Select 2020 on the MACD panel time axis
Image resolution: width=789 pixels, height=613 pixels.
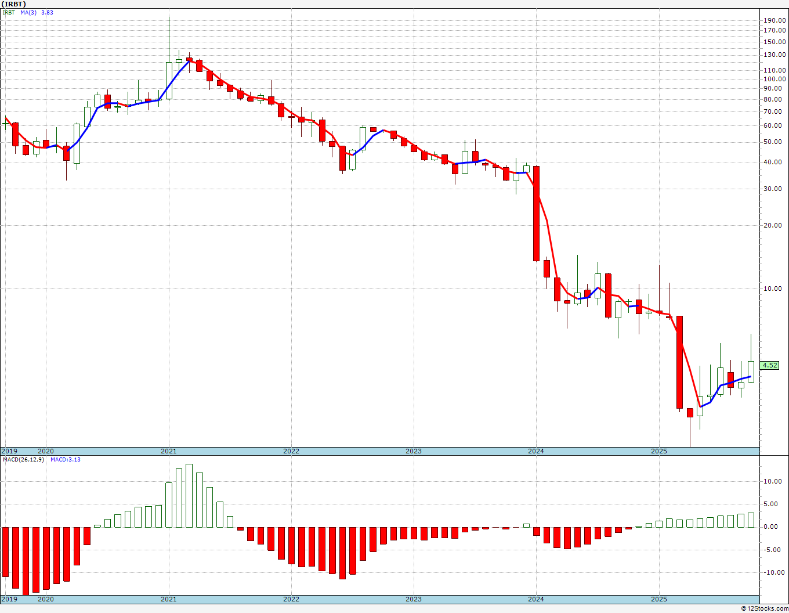[x=46, y=599]
